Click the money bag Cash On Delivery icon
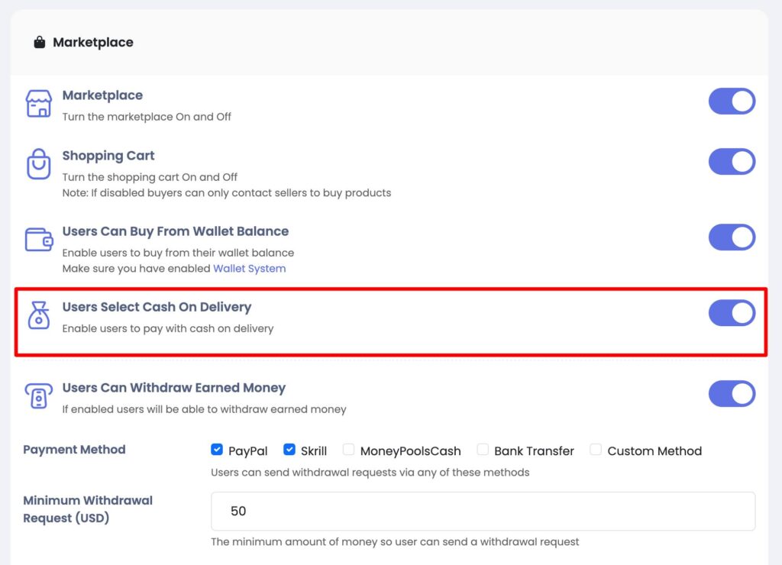This screenshot has width=782, height=565. pyautogui.click(x=38, y=315)
